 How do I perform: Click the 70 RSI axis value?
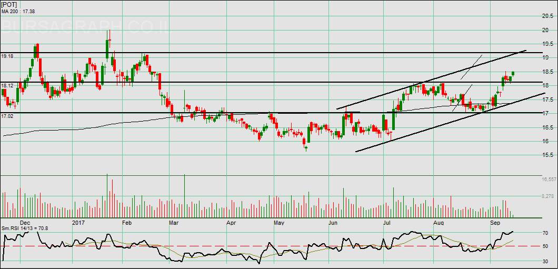(544, 233)
